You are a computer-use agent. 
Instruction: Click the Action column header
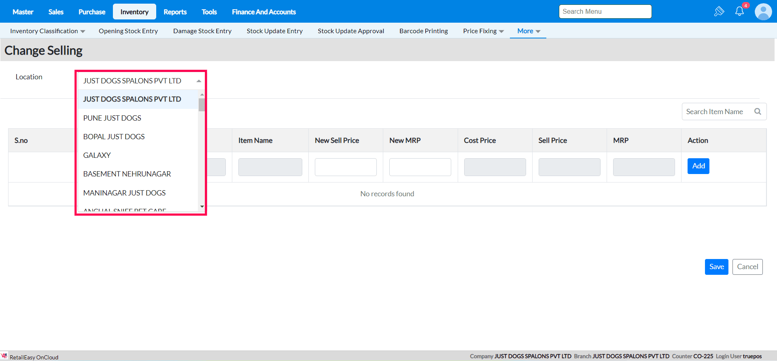click(x=698, y=140)
